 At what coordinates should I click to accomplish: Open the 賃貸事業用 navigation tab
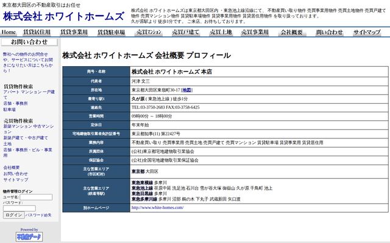click(74, 32)
